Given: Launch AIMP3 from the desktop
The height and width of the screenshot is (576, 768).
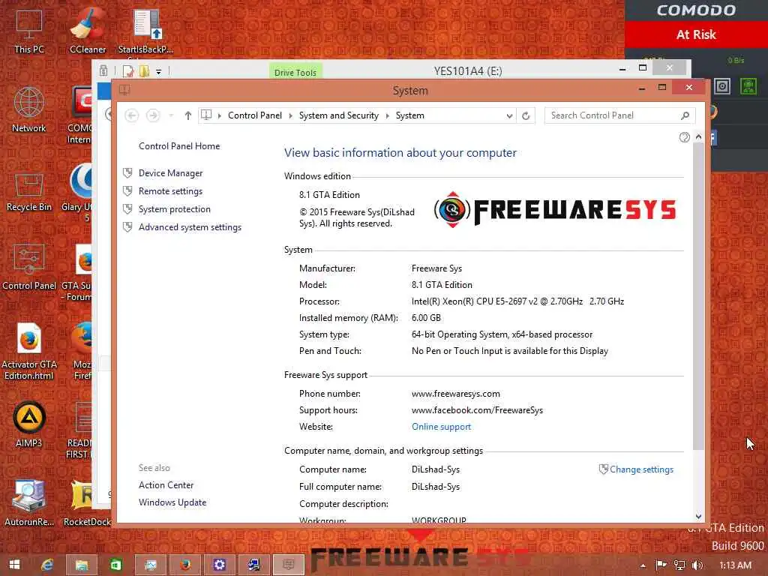Looking at the screenshot, I should [29, 424].
